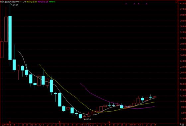The height and width of the screenshot is (126, 186).
Task: Open the 月线 period selector at bottom-right
Action: [x=182, y=125]
